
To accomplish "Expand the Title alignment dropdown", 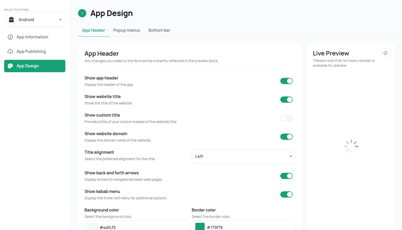I will pos(243,156).
